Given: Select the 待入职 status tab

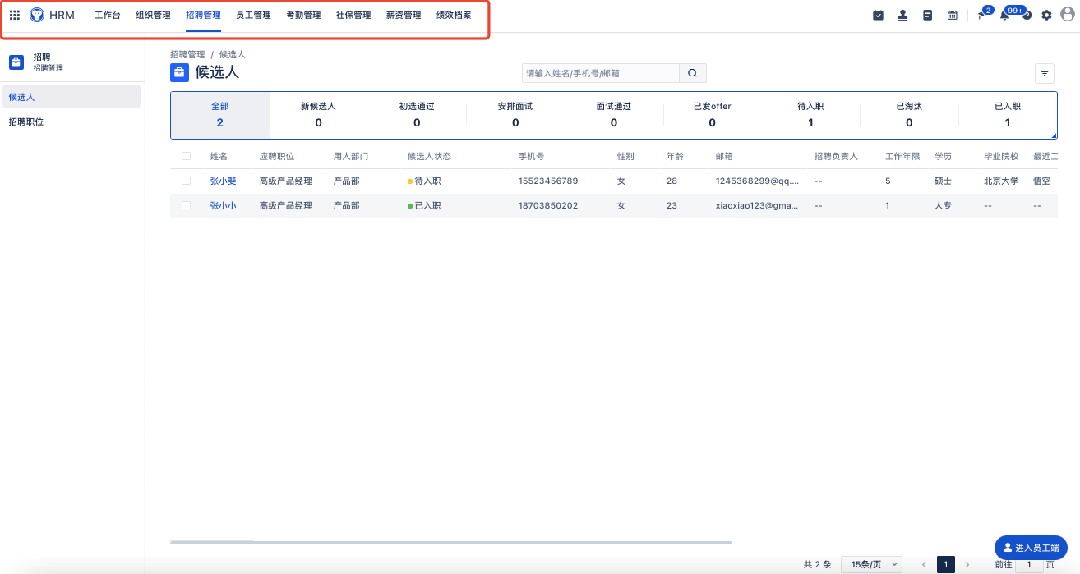Looking at the screenshot, I should [810, 115].
